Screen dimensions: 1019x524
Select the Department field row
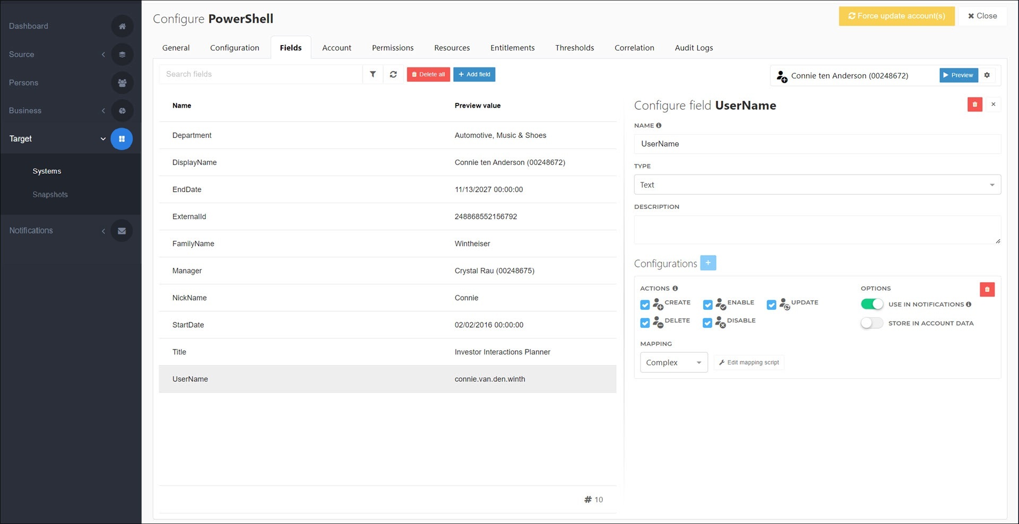[387, 135]
